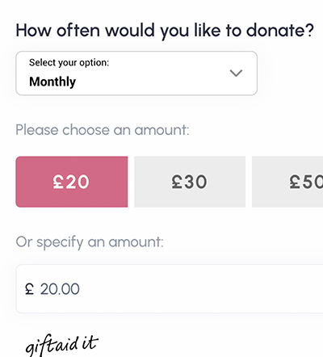Select the £20 donation amount
The image size is (323, 357).
72,182
